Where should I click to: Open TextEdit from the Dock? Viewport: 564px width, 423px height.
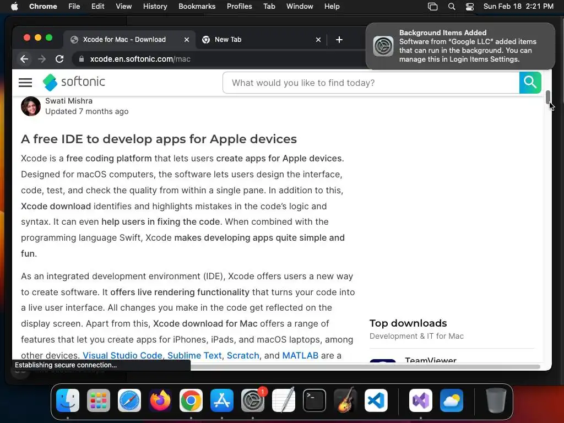coord(284,400)
